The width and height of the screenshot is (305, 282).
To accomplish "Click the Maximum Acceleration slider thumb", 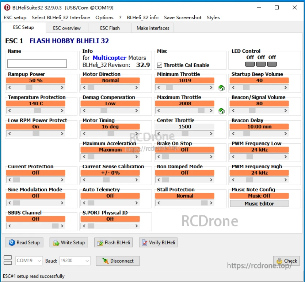I will click(91, 157).
